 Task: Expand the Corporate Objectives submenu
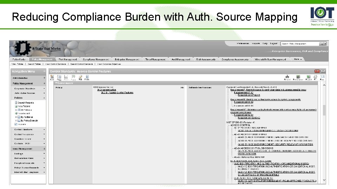click(44, 88)
